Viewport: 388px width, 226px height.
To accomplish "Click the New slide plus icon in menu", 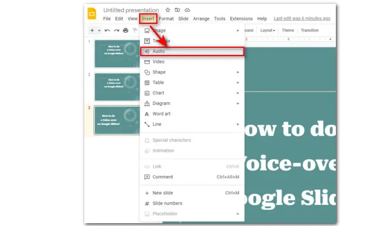I will coord(147,193).
